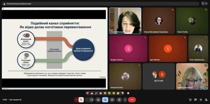Open host controls lock icon
The width and height of the screenshot is (210, 104).
coord(206,100)
